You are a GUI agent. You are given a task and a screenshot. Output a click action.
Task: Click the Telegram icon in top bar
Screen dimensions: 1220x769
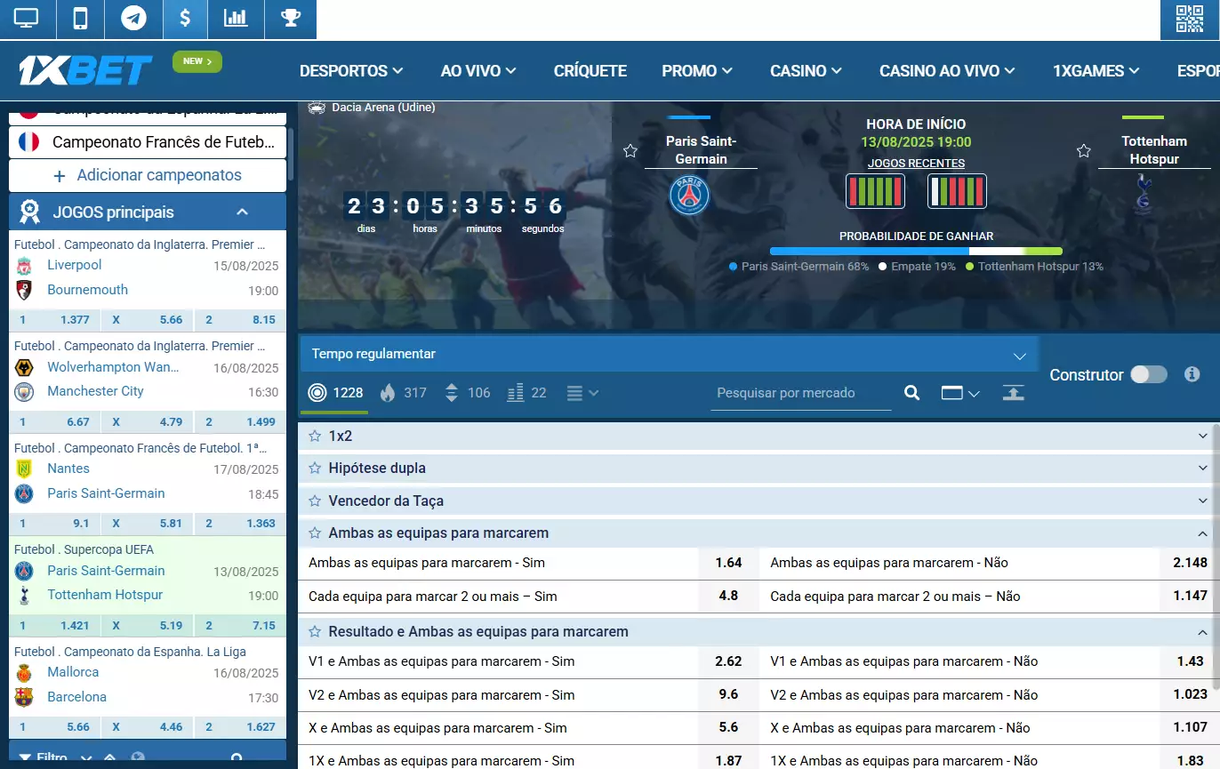point(133,19)
